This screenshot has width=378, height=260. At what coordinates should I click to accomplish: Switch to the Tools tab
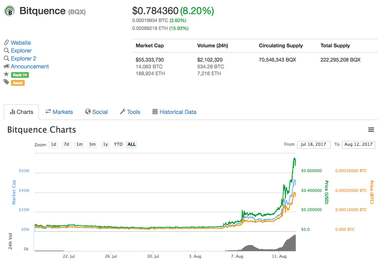(130, 112)
